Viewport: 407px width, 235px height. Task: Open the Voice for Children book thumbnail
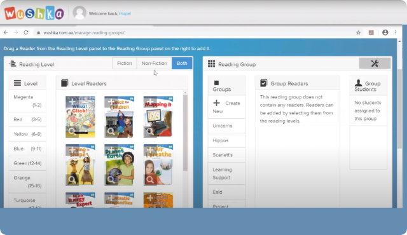click(119, 117)
